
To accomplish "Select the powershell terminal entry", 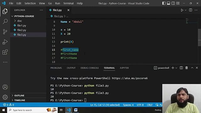I will coord(161,68).
